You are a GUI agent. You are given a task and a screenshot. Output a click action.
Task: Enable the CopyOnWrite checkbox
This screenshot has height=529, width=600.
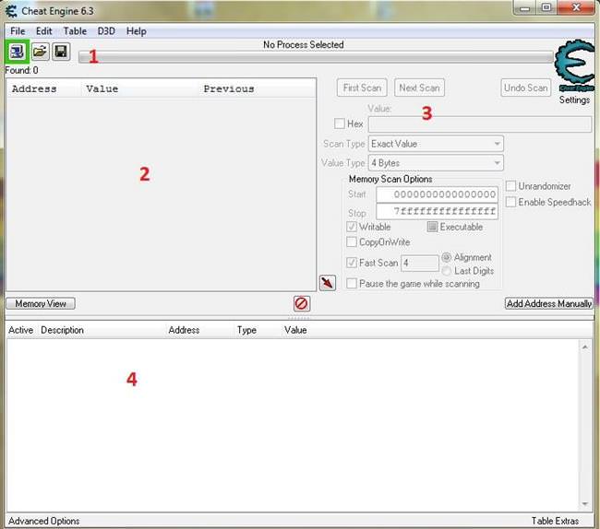[x=352, y=241]
